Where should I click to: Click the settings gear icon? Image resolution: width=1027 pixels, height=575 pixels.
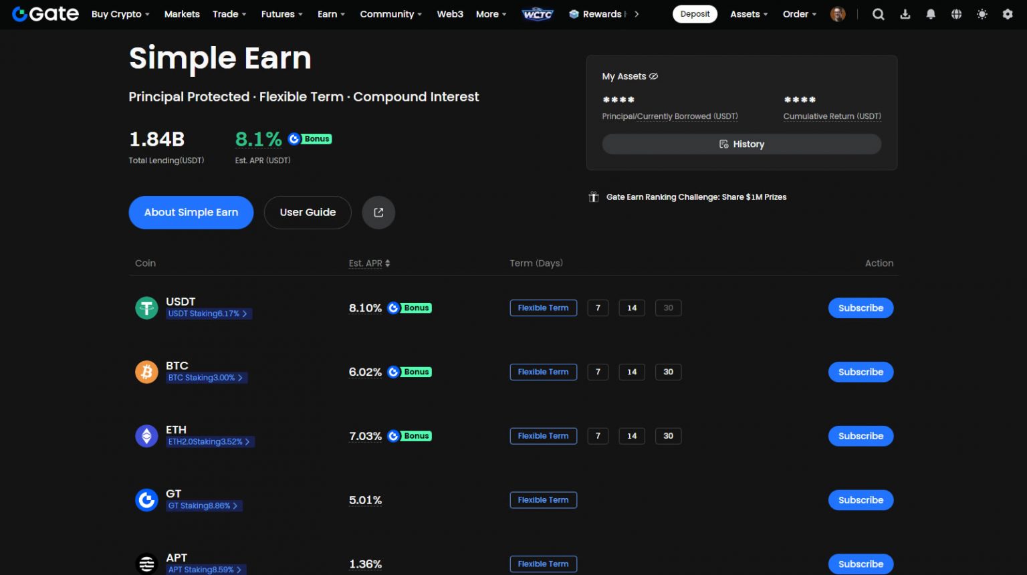pos(1008,14)
